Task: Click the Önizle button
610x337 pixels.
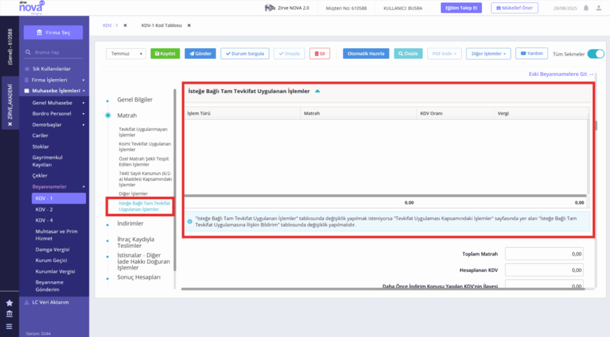Action: 408,53
